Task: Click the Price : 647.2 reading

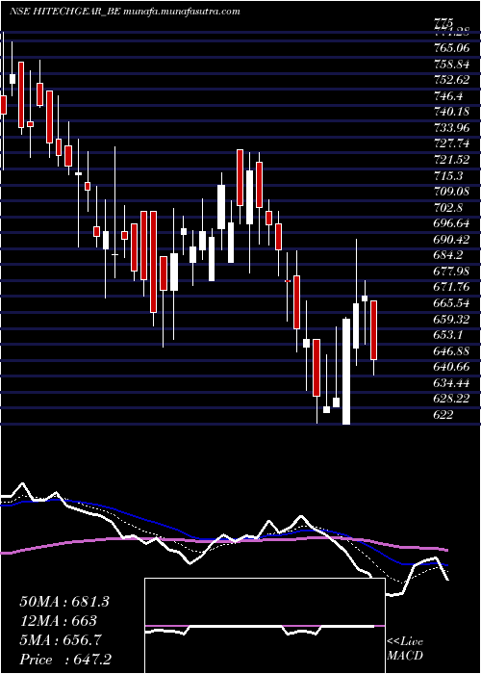Action: click(x=66, y=660)
